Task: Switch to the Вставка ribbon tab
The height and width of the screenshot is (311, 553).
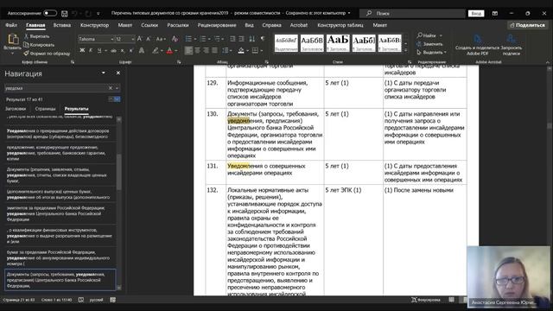Action: tap(62, 25)
